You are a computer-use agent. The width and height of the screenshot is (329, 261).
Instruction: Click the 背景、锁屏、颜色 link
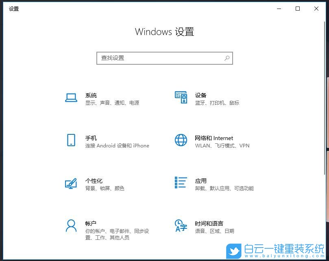pos(105,188)
